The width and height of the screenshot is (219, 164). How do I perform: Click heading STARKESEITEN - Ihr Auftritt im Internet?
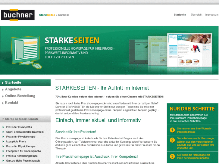(102, 88)
